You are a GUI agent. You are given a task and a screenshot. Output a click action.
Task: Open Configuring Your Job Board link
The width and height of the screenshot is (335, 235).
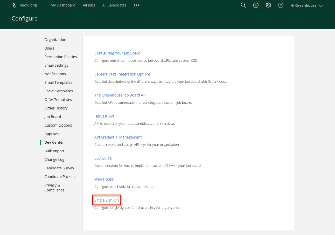point(117,53)
